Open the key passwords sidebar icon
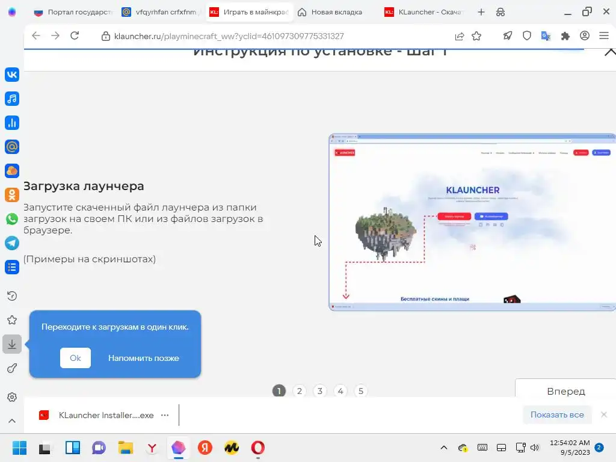 coord(12,368)
